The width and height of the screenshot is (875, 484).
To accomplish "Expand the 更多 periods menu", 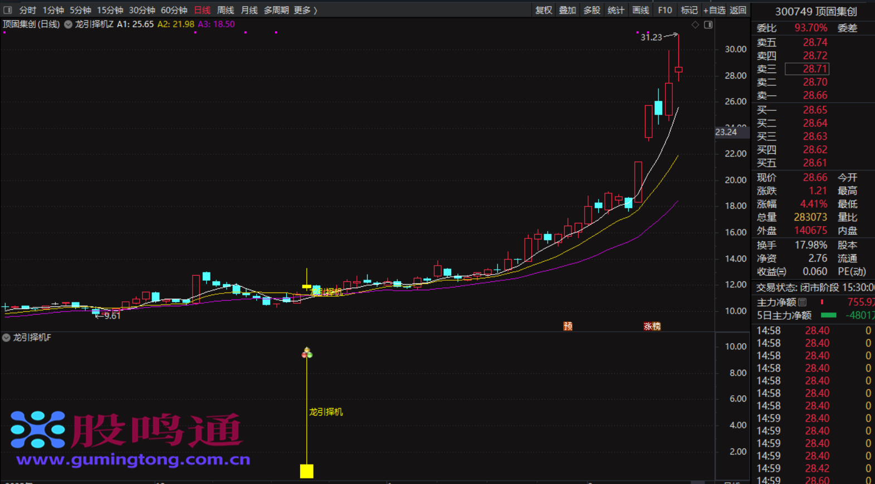I will point(305,10).
